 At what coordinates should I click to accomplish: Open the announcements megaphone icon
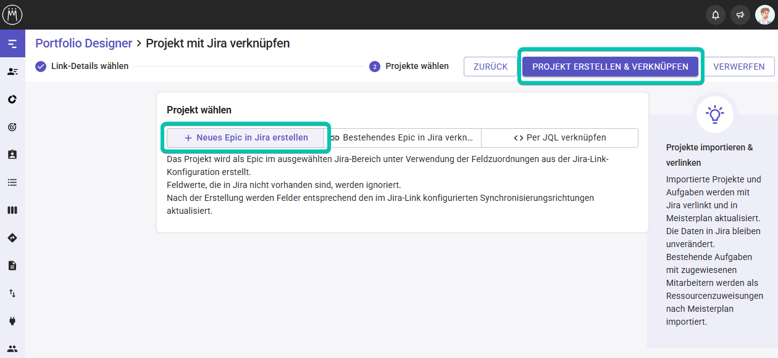[740, 15]
